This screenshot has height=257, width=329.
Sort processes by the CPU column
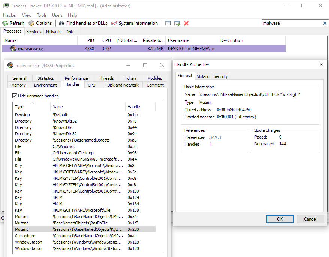click(106, 40)
